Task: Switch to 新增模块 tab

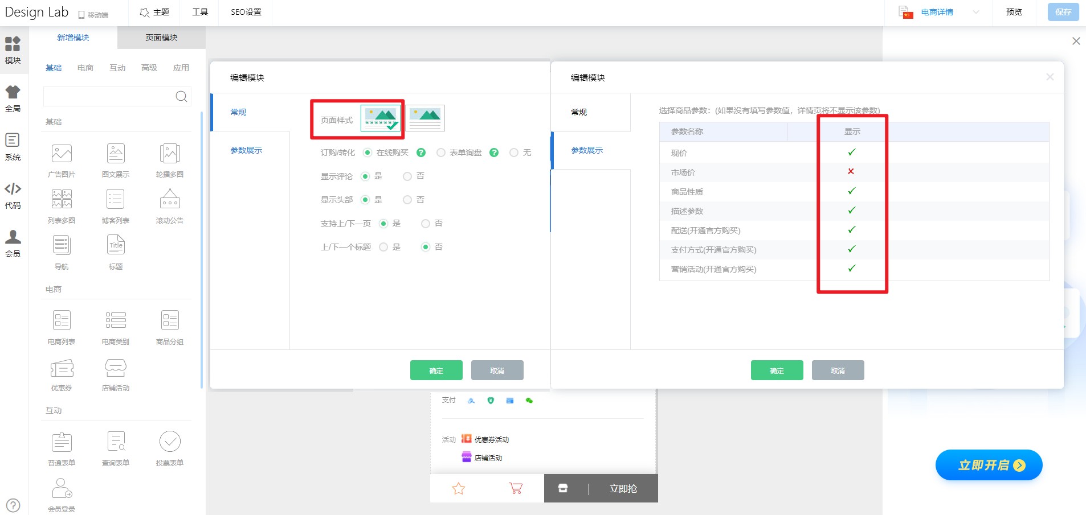Action: coord(73,38)
